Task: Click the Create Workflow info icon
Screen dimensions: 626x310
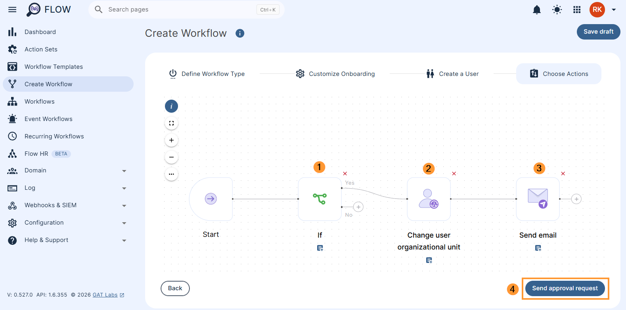Action: click(240, 33)
